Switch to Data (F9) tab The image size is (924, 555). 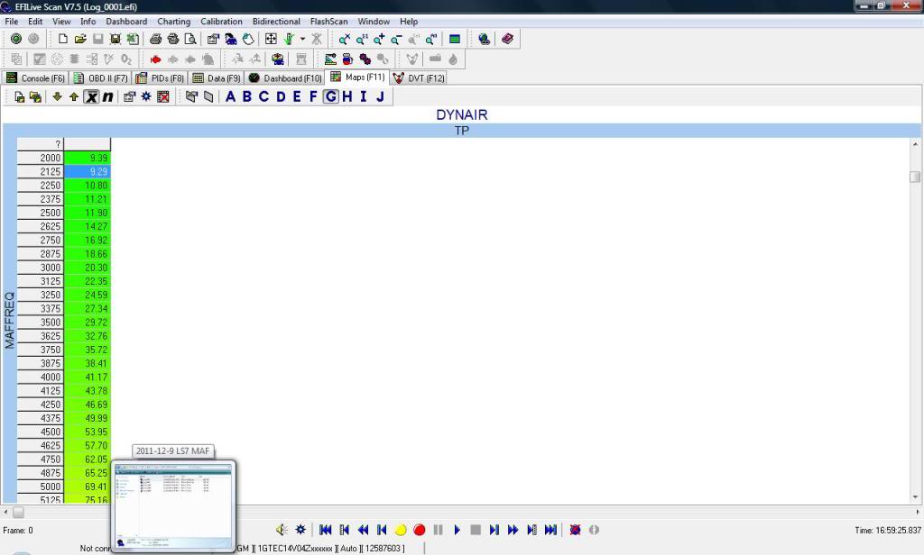tap(217, 77)
